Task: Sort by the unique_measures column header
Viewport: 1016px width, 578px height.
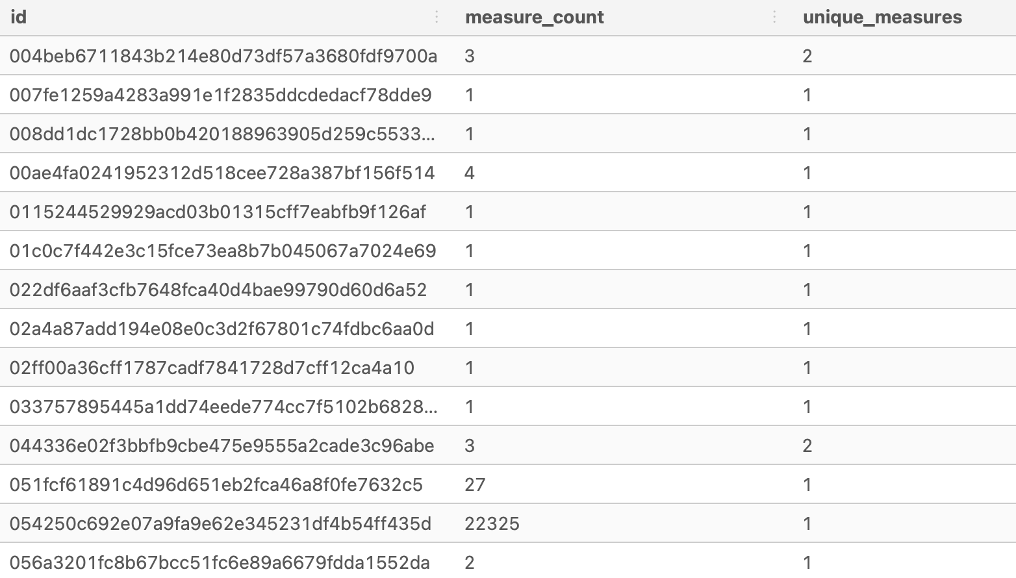Action: tap(883, 18)
